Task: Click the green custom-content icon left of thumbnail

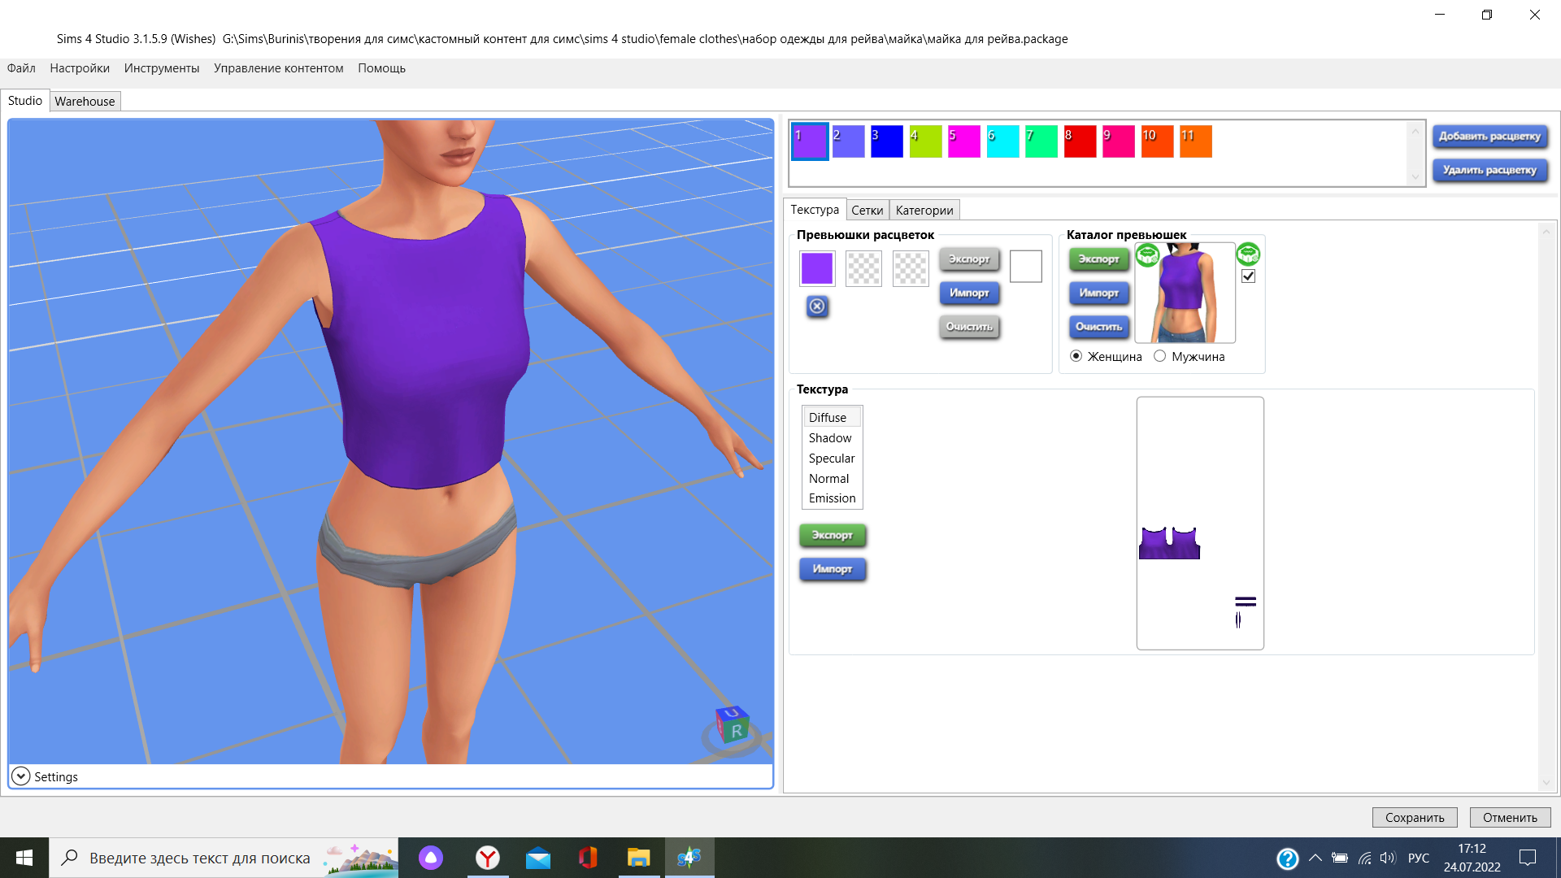Action: (x=1147, y=255)
